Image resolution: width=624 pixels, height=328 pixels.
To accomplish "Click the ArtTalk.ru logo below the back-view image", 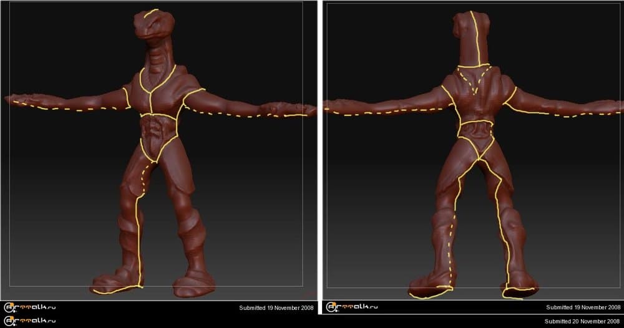I will (x=351, y=307).
